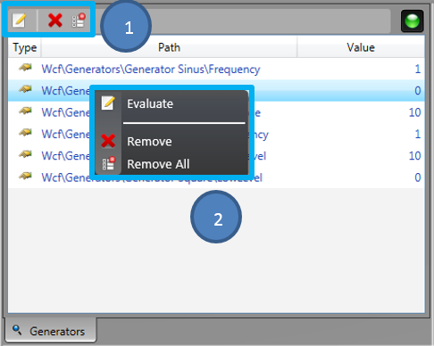Sort by the Value column header
Image resolution: width=434 pixels, height=346 pixels.
361,47
